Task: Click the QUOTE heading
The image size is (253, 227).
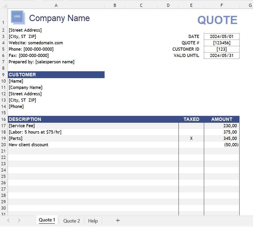Action: 217,20
